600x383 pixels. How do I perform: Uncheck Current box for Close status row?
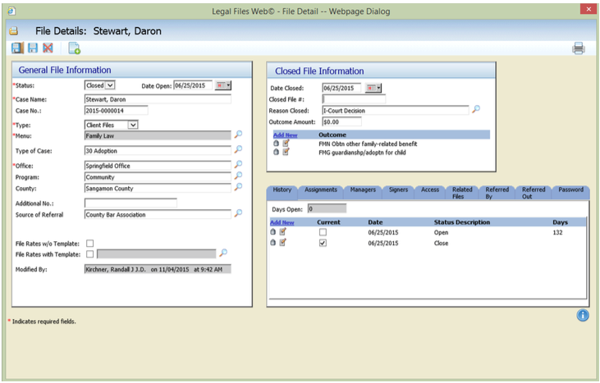323,243
